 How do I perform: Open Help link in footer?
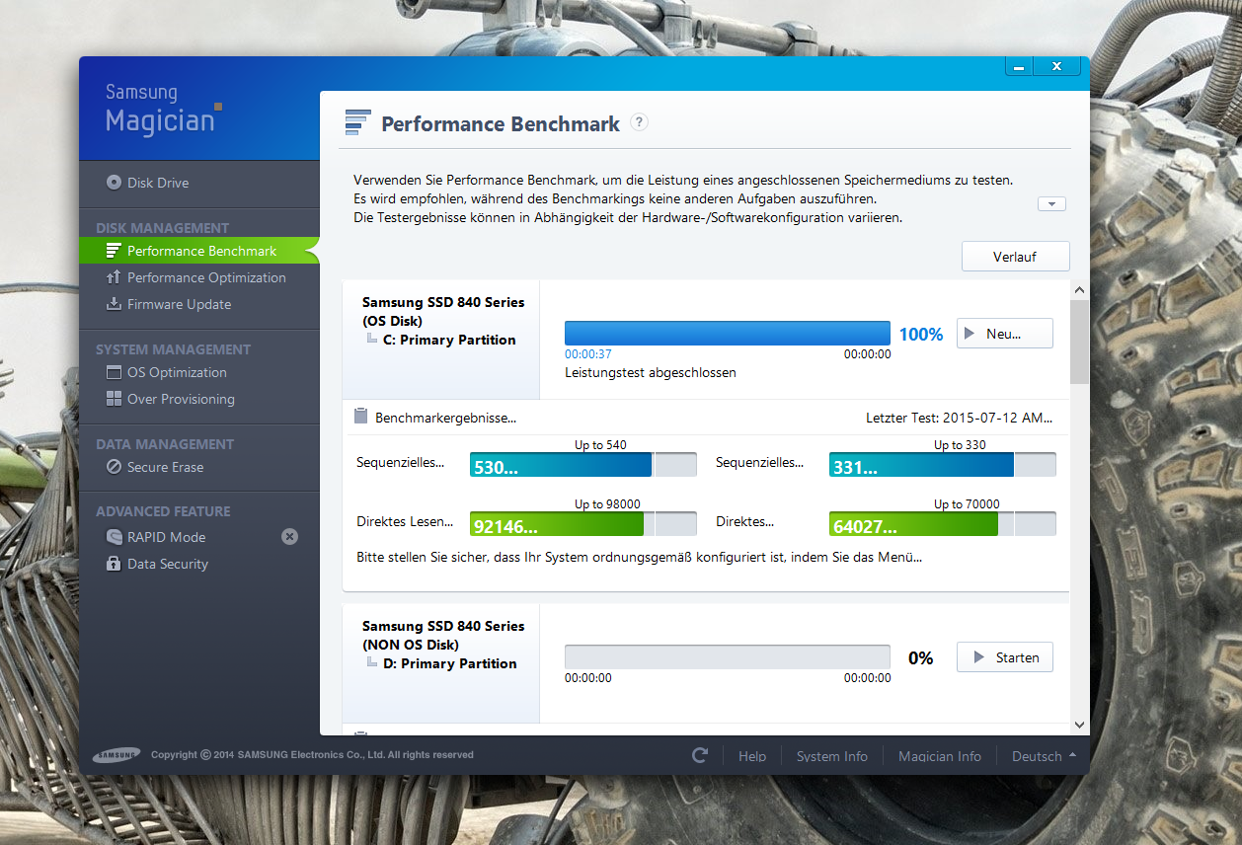pos(752,756)
